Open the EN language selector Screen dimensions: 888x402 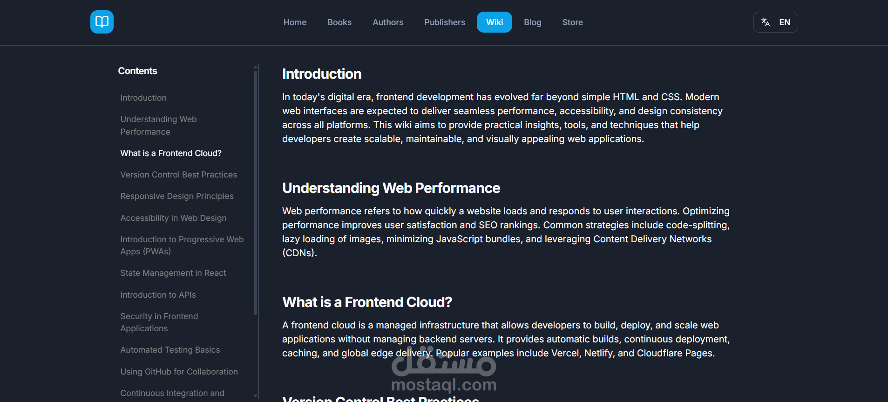(784, 22)
